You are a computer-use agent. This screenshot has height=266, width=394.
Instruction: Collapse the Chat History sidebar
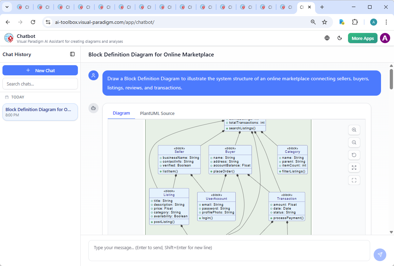point(72,54)
